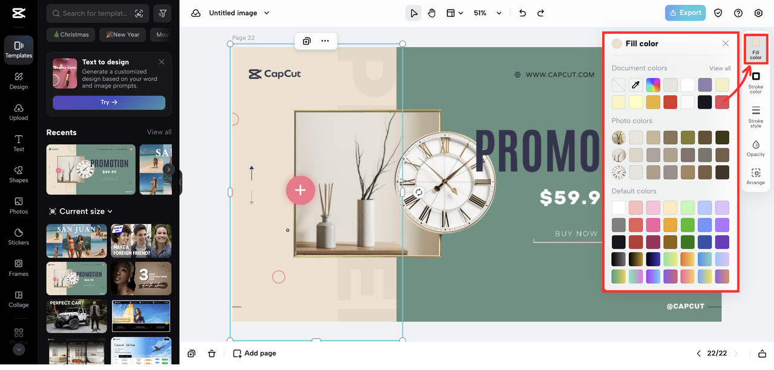Screen dimensions: 774x370
Task: Click View all document colors
Action: (720, 68)
